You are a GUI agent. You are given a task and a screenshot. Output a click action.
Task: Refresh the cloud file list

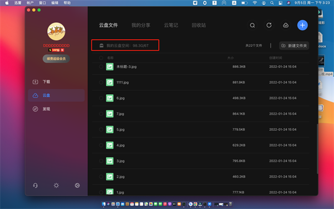[x=269, y=25]
